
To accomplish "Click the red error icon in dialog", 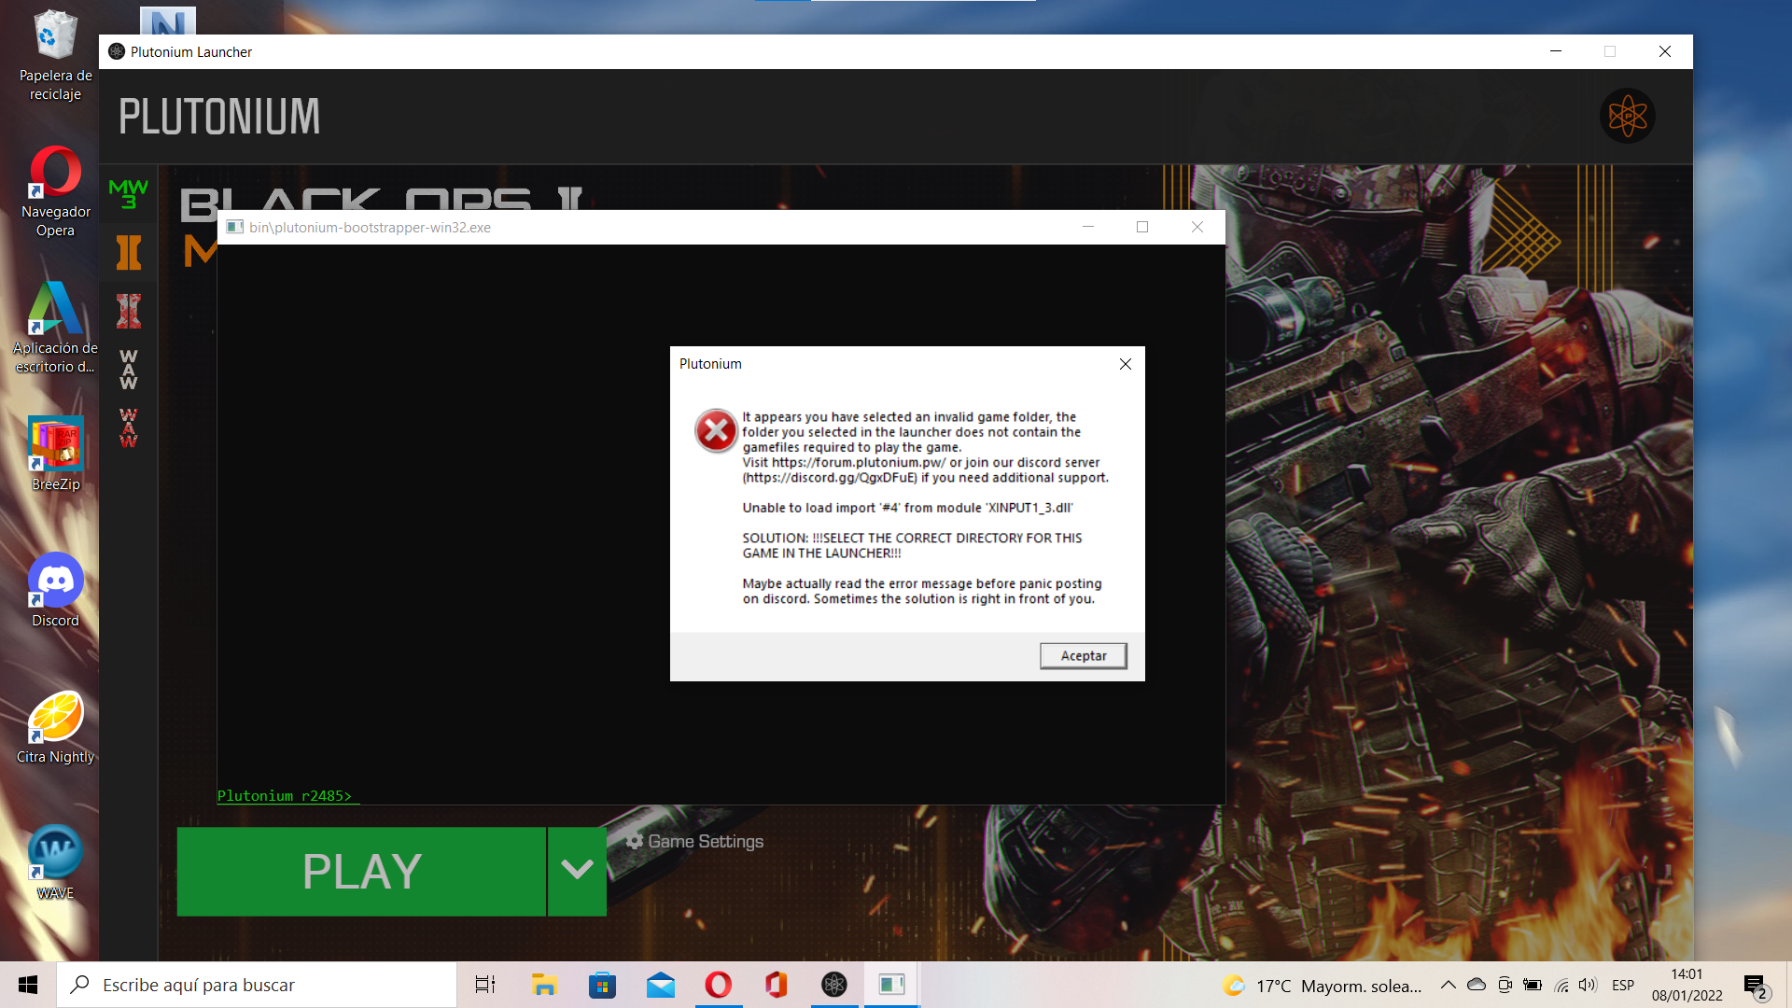I will click(716, 430).
